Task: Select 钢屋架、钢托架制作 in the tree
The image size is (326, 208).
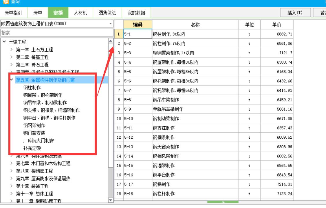Action: pos(43,95)
